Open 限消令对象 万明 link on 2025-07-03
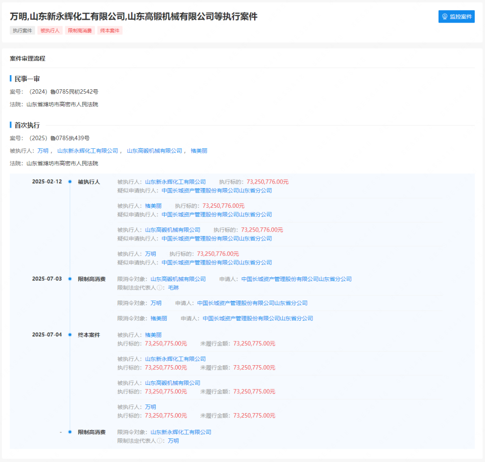Image resolution: width=485 pixels, height=462 pixels. pos(156,303)
